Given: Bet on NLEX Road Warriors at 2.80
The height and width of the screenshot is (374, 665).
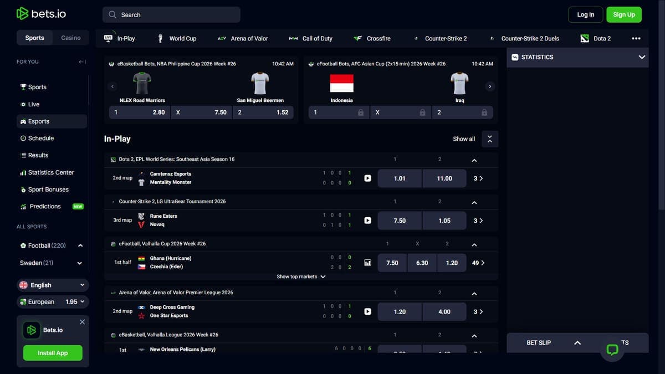Looking at the screenshot, I should [140, 112].
